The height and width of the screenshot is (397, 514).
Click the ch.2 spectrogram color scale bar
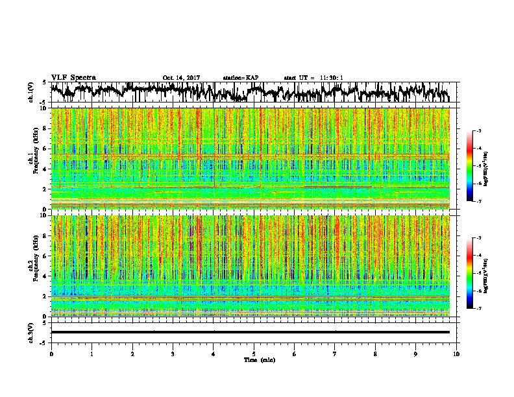(x=470, y=273)
